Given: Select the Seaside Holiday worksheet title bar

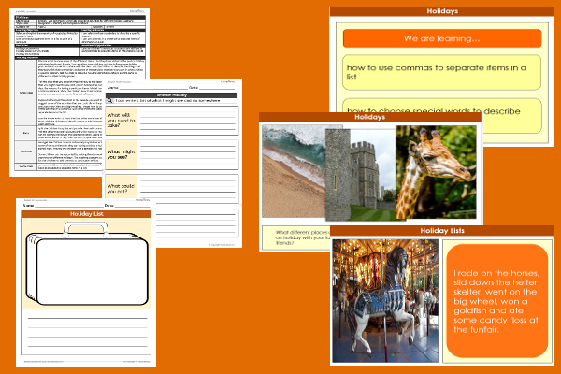Looking at the screenshot, I should point(172,95).
